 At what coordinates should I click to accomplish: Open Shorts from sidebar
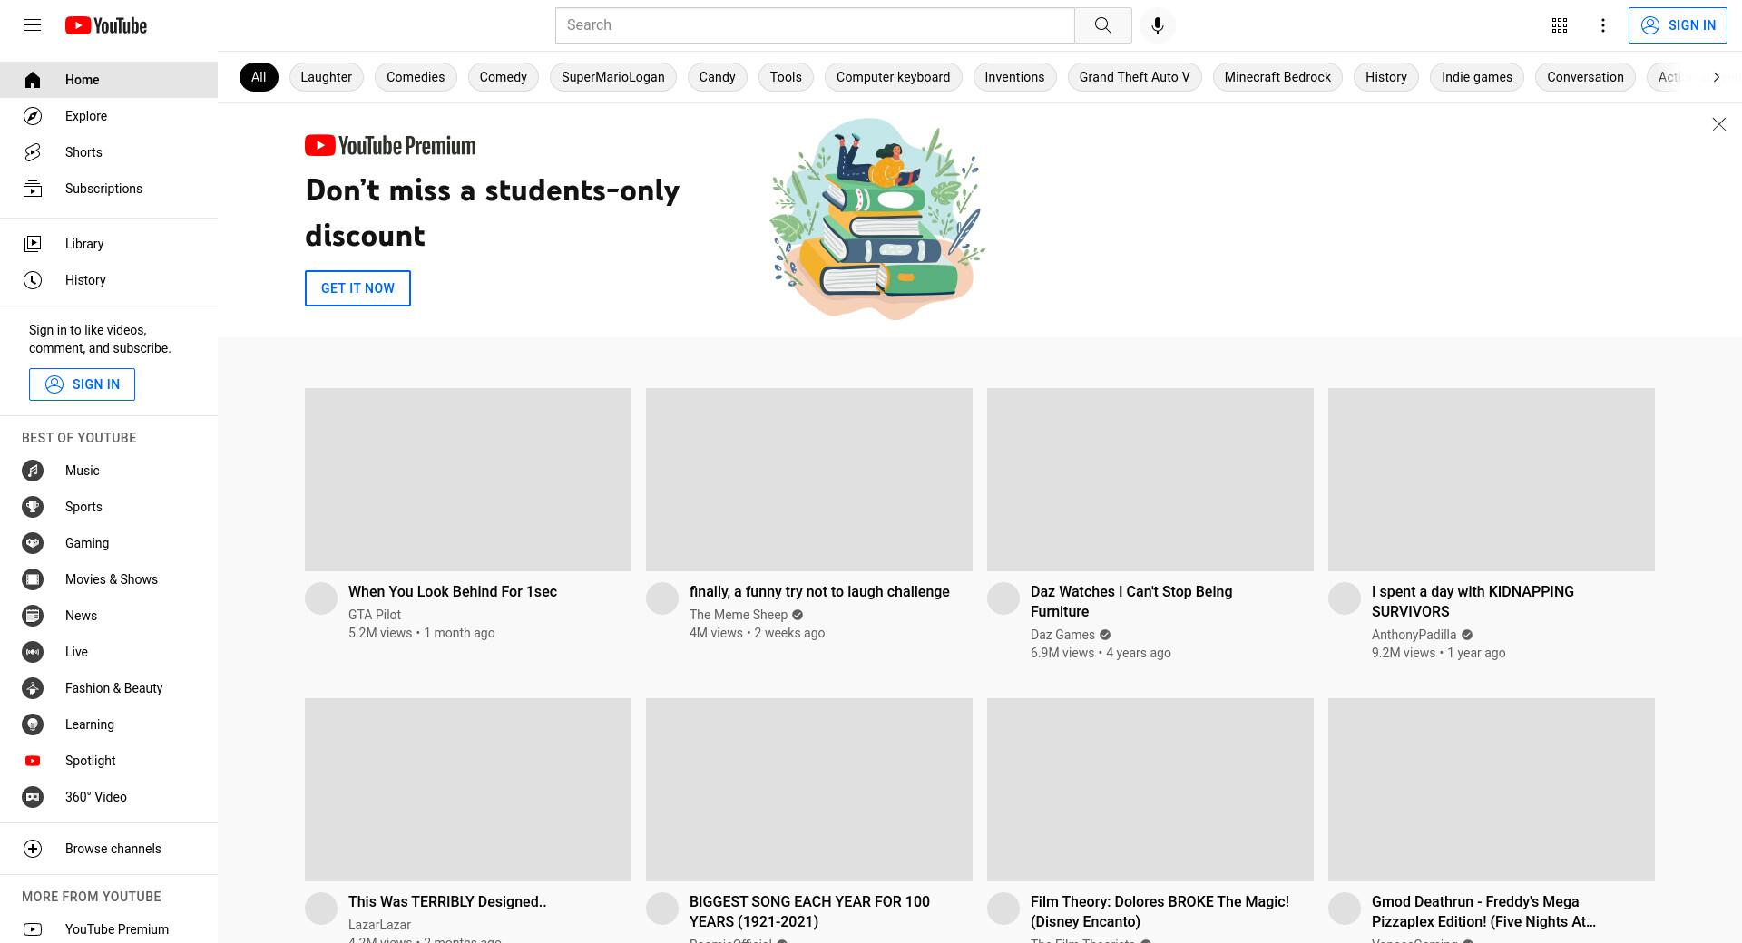[x=109, y=152]
